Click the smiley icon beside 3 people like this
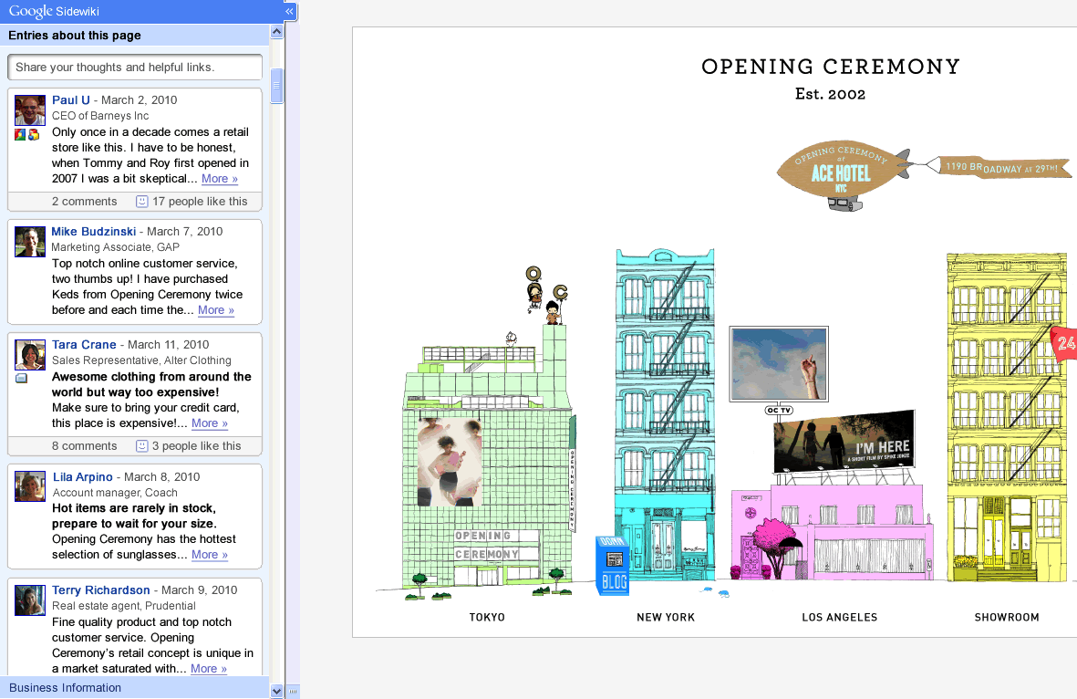 [x=141, y=446]
